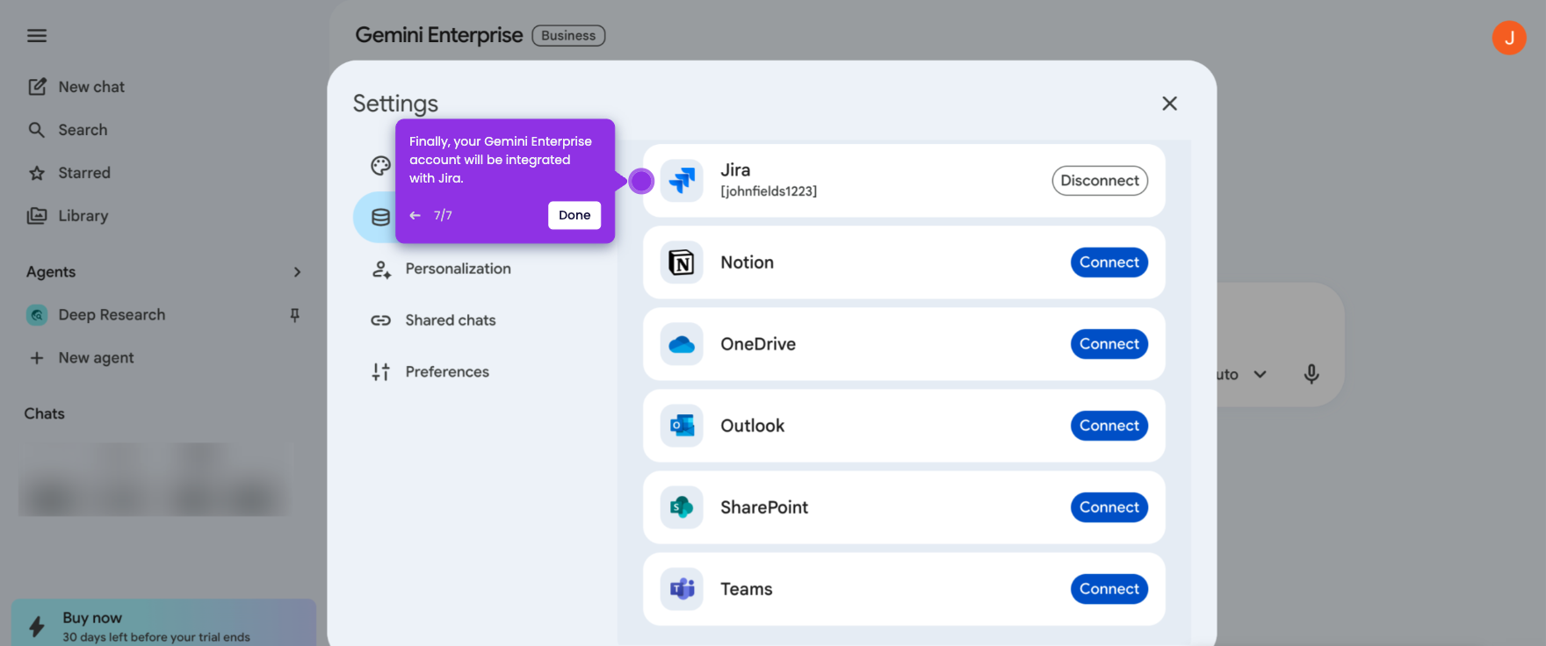Viewport: 1546px width, 646px height.
Task: Go back to previous tour step
Action: 415,215
